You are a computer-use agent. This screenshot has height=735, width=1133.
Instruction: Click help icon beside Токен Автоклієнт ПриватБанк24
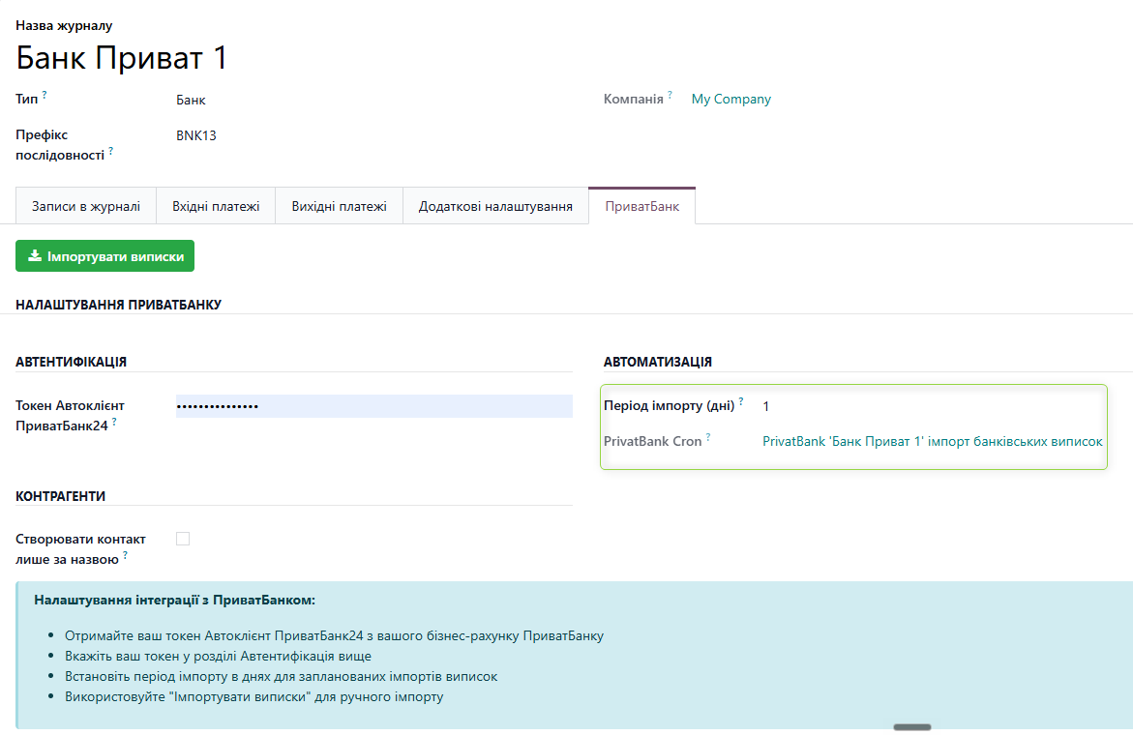(x=114, y=421)
